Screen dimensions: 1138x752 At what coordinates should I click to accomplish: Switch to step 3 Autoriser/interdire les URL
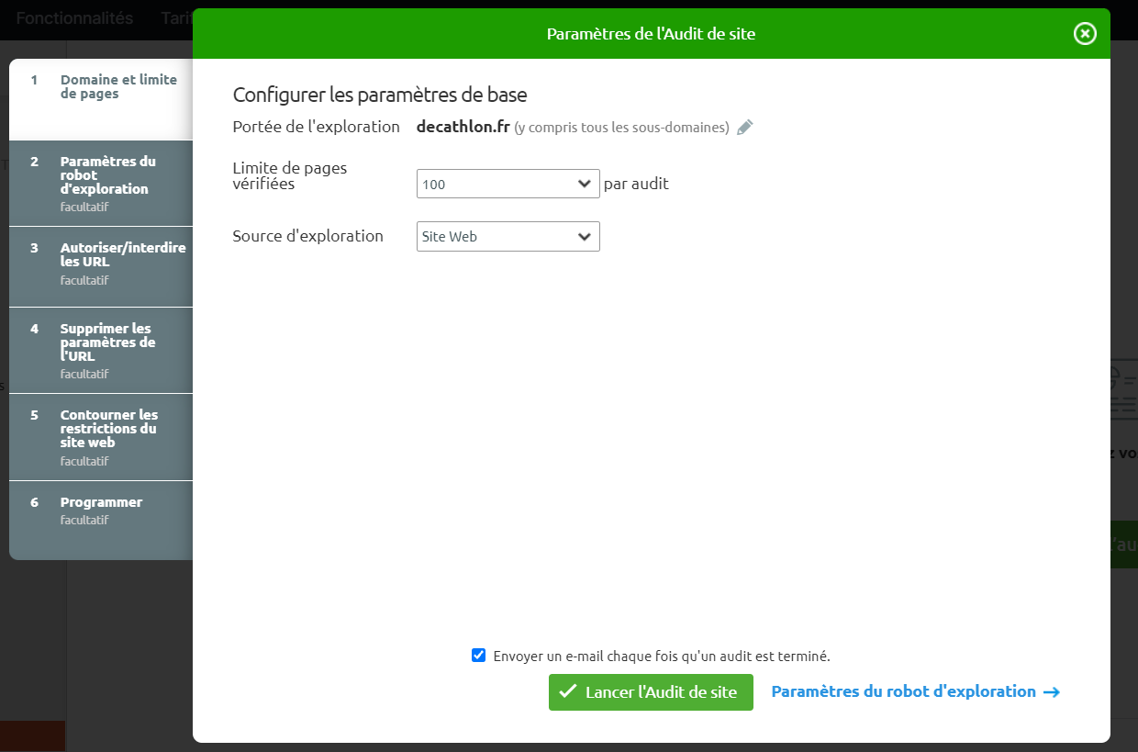(122, 255)
